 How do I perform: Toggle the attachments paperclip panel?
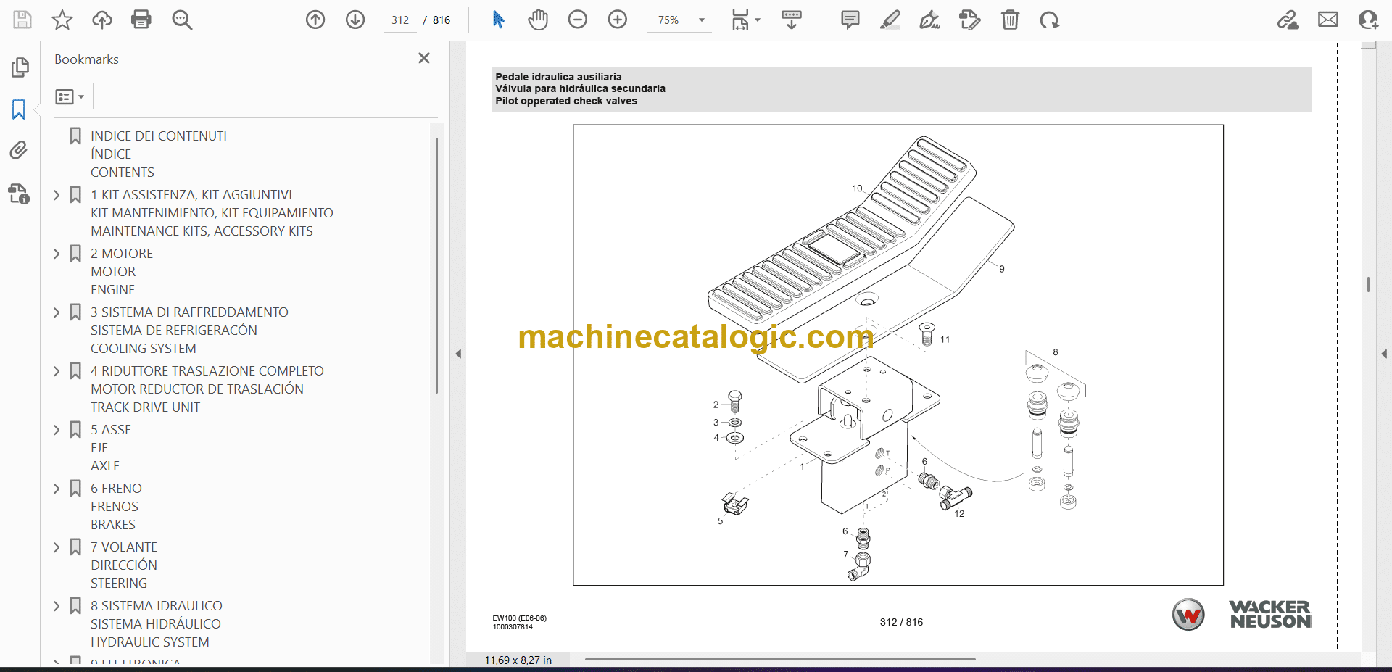pos(20,151)
